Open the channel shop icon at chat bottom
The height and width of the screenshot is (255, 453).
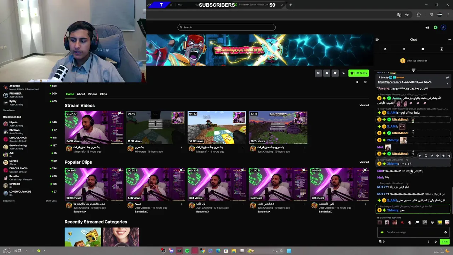coord(380,242)
